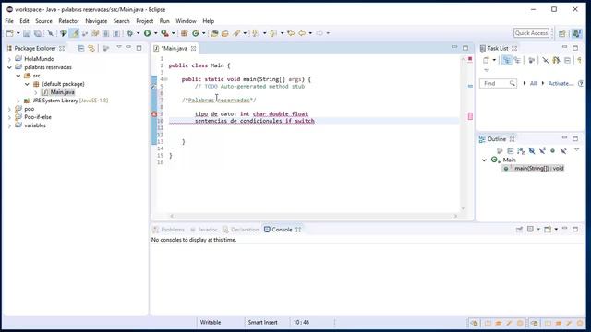Click the Search flashlight toolbar icon
Image resolution: width=591 pixels, height=332 pixels.
coord(236,33)
